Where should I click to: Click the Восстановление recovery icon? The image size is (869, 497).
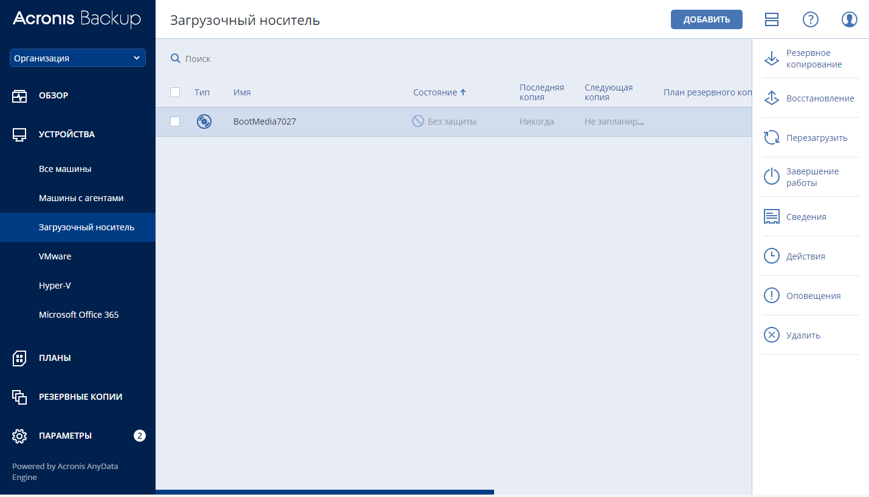[x=771, y=98]
